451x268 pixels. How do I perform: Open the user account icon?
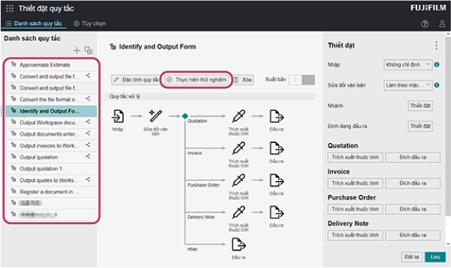[x=442, y=24]
